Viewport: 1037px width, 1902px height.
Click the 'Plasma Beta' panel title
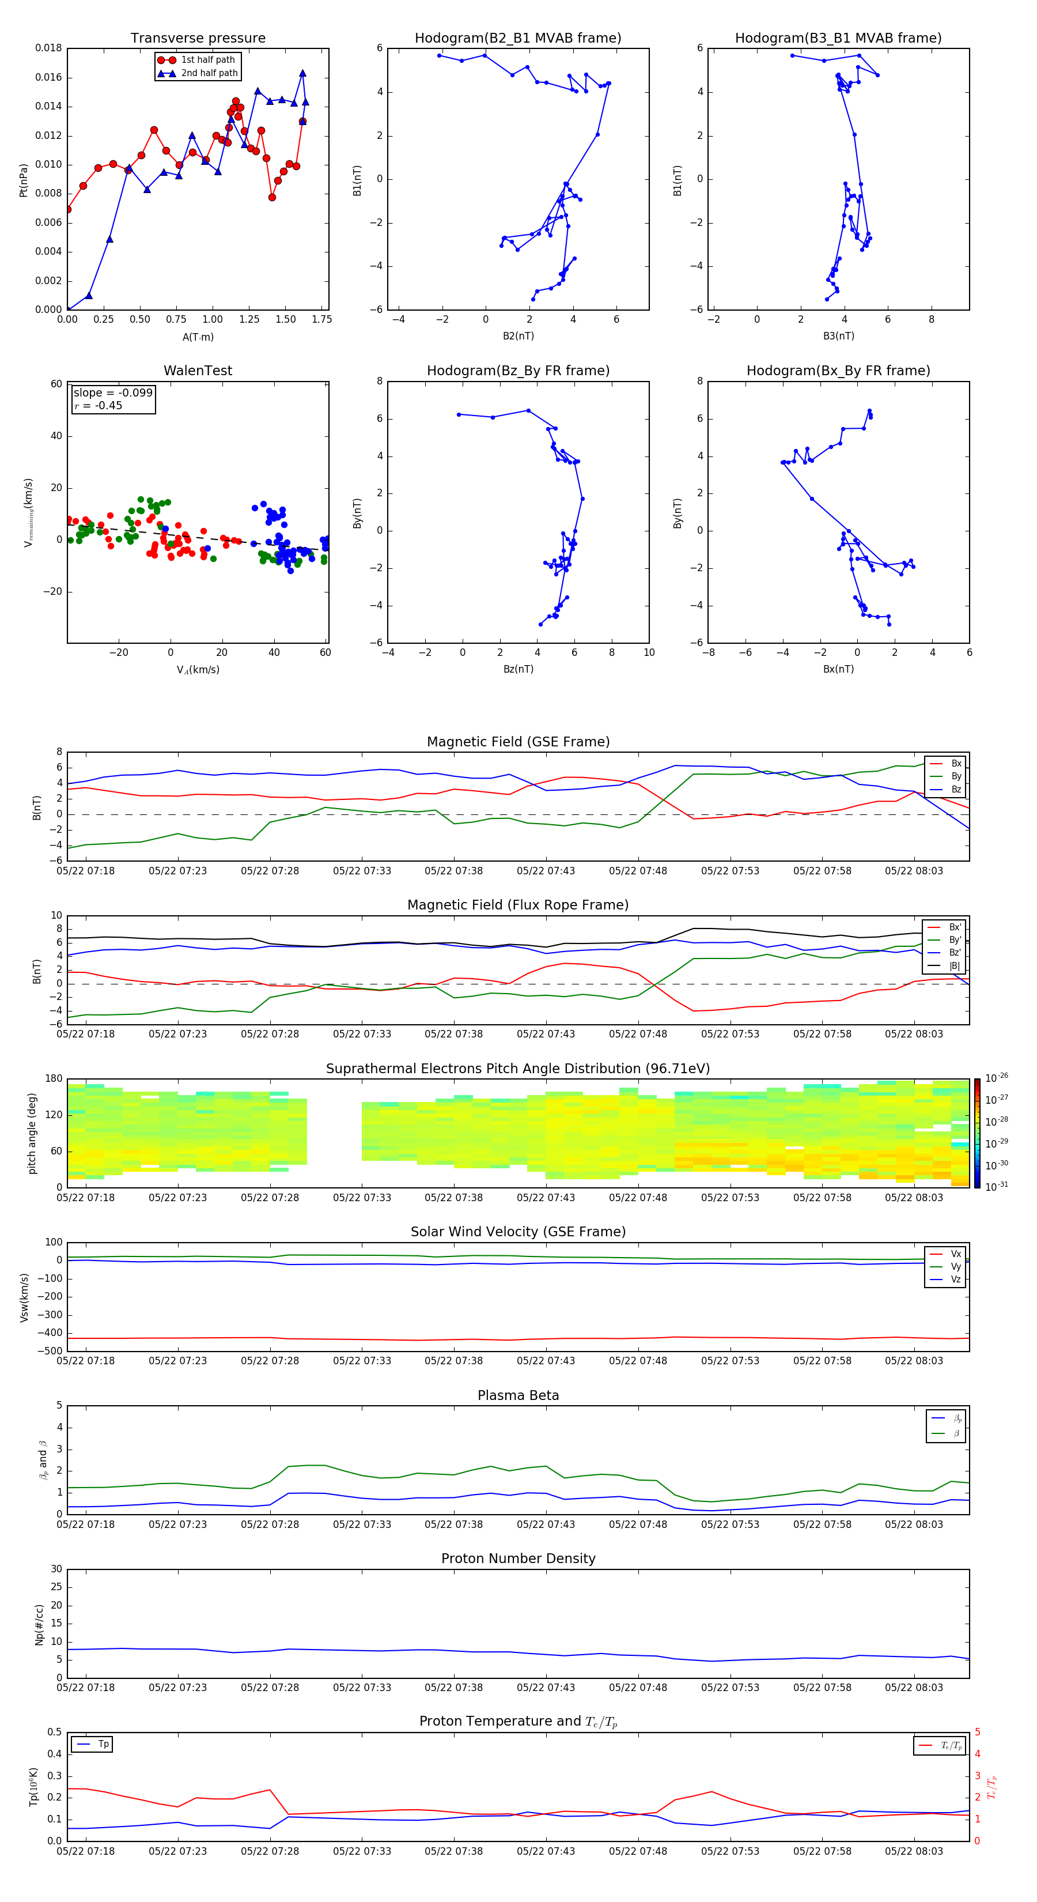point(518,1396)
